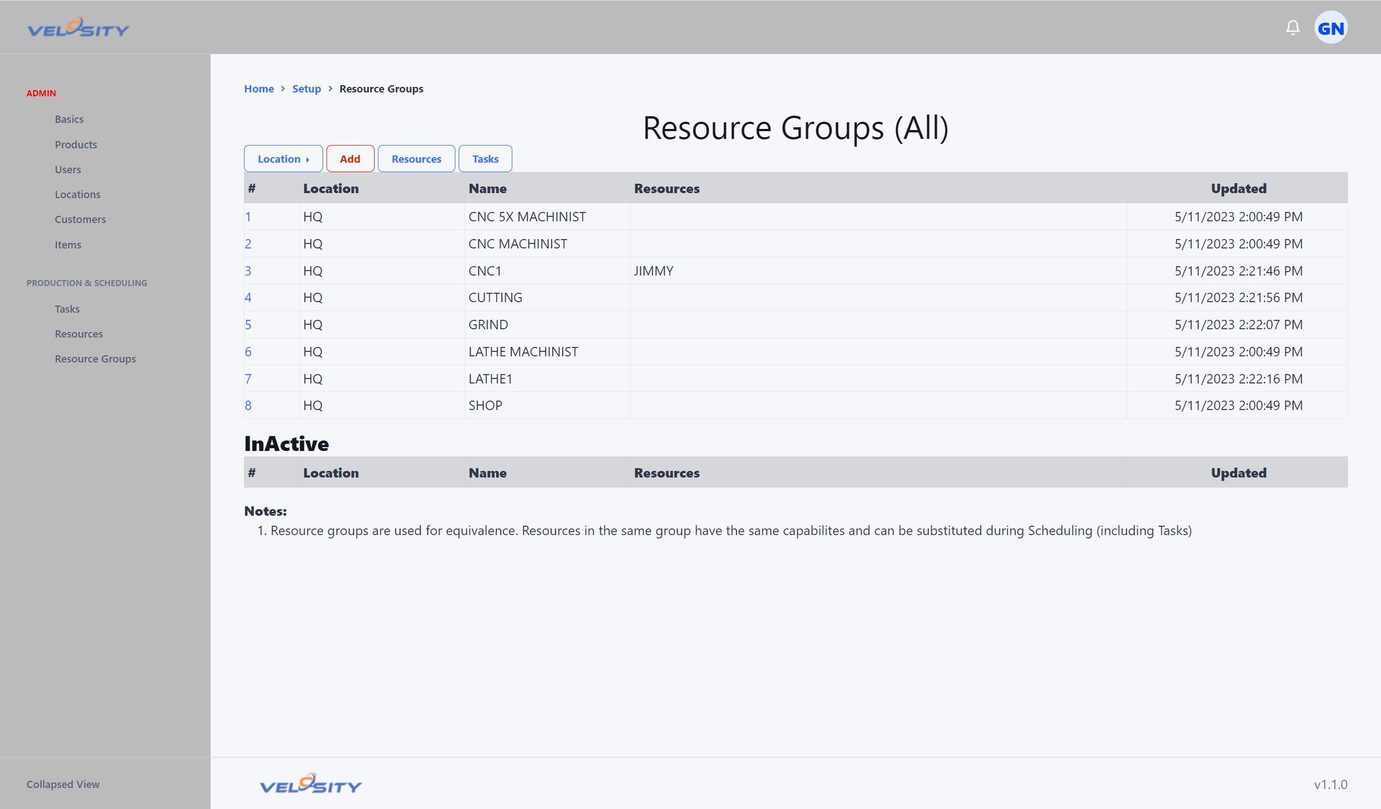Go to Home in the breadcrumb

(x=259, y=89)
